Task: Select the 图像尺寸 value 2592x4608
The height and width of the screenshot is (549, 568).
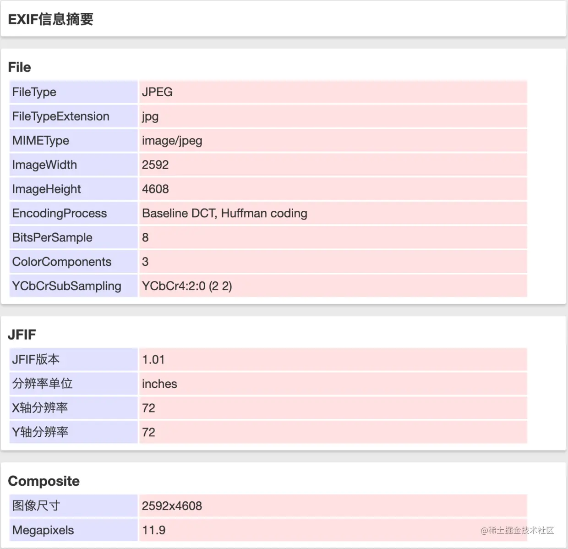Action: 172,505
